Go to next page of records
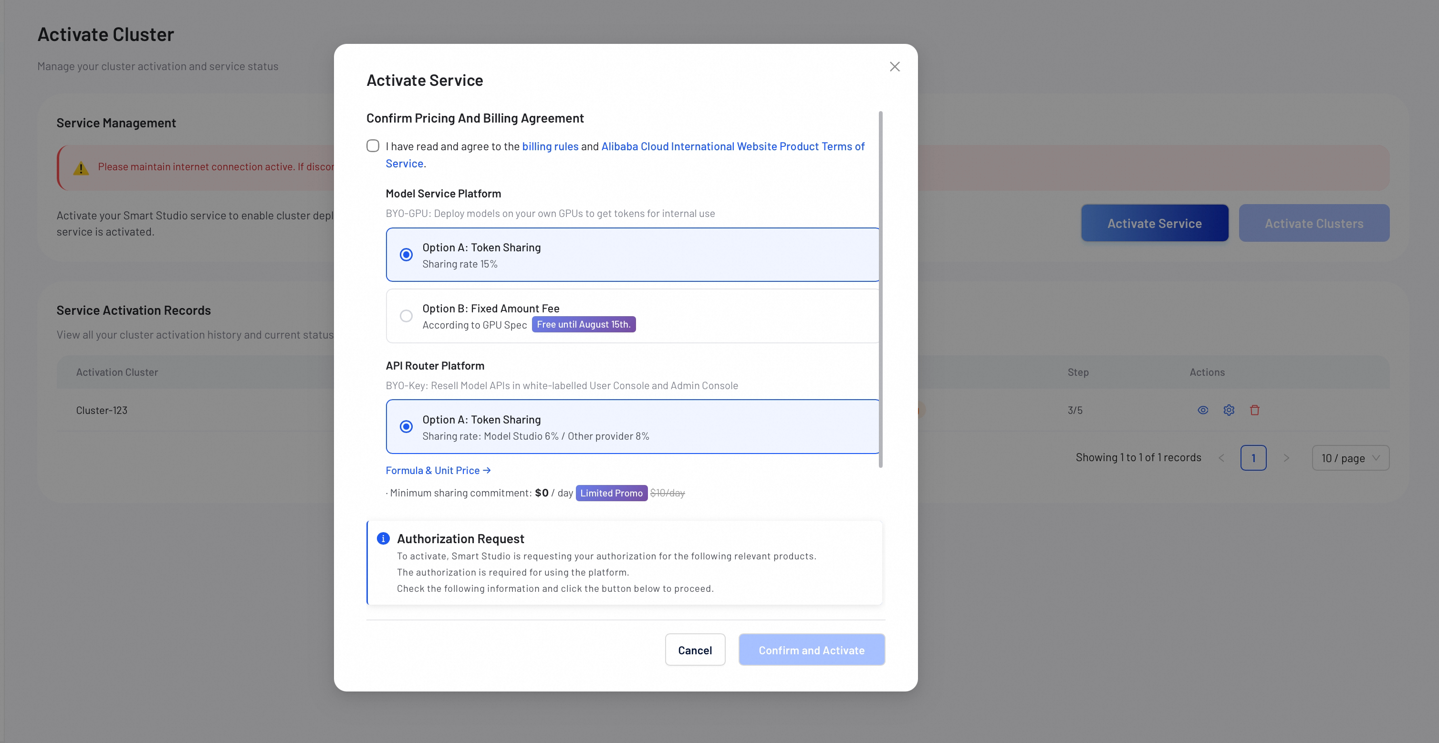 1286,458
